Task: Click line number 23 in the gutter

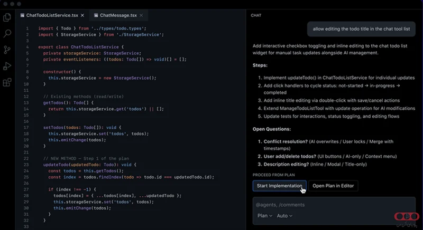Action: 26,165
